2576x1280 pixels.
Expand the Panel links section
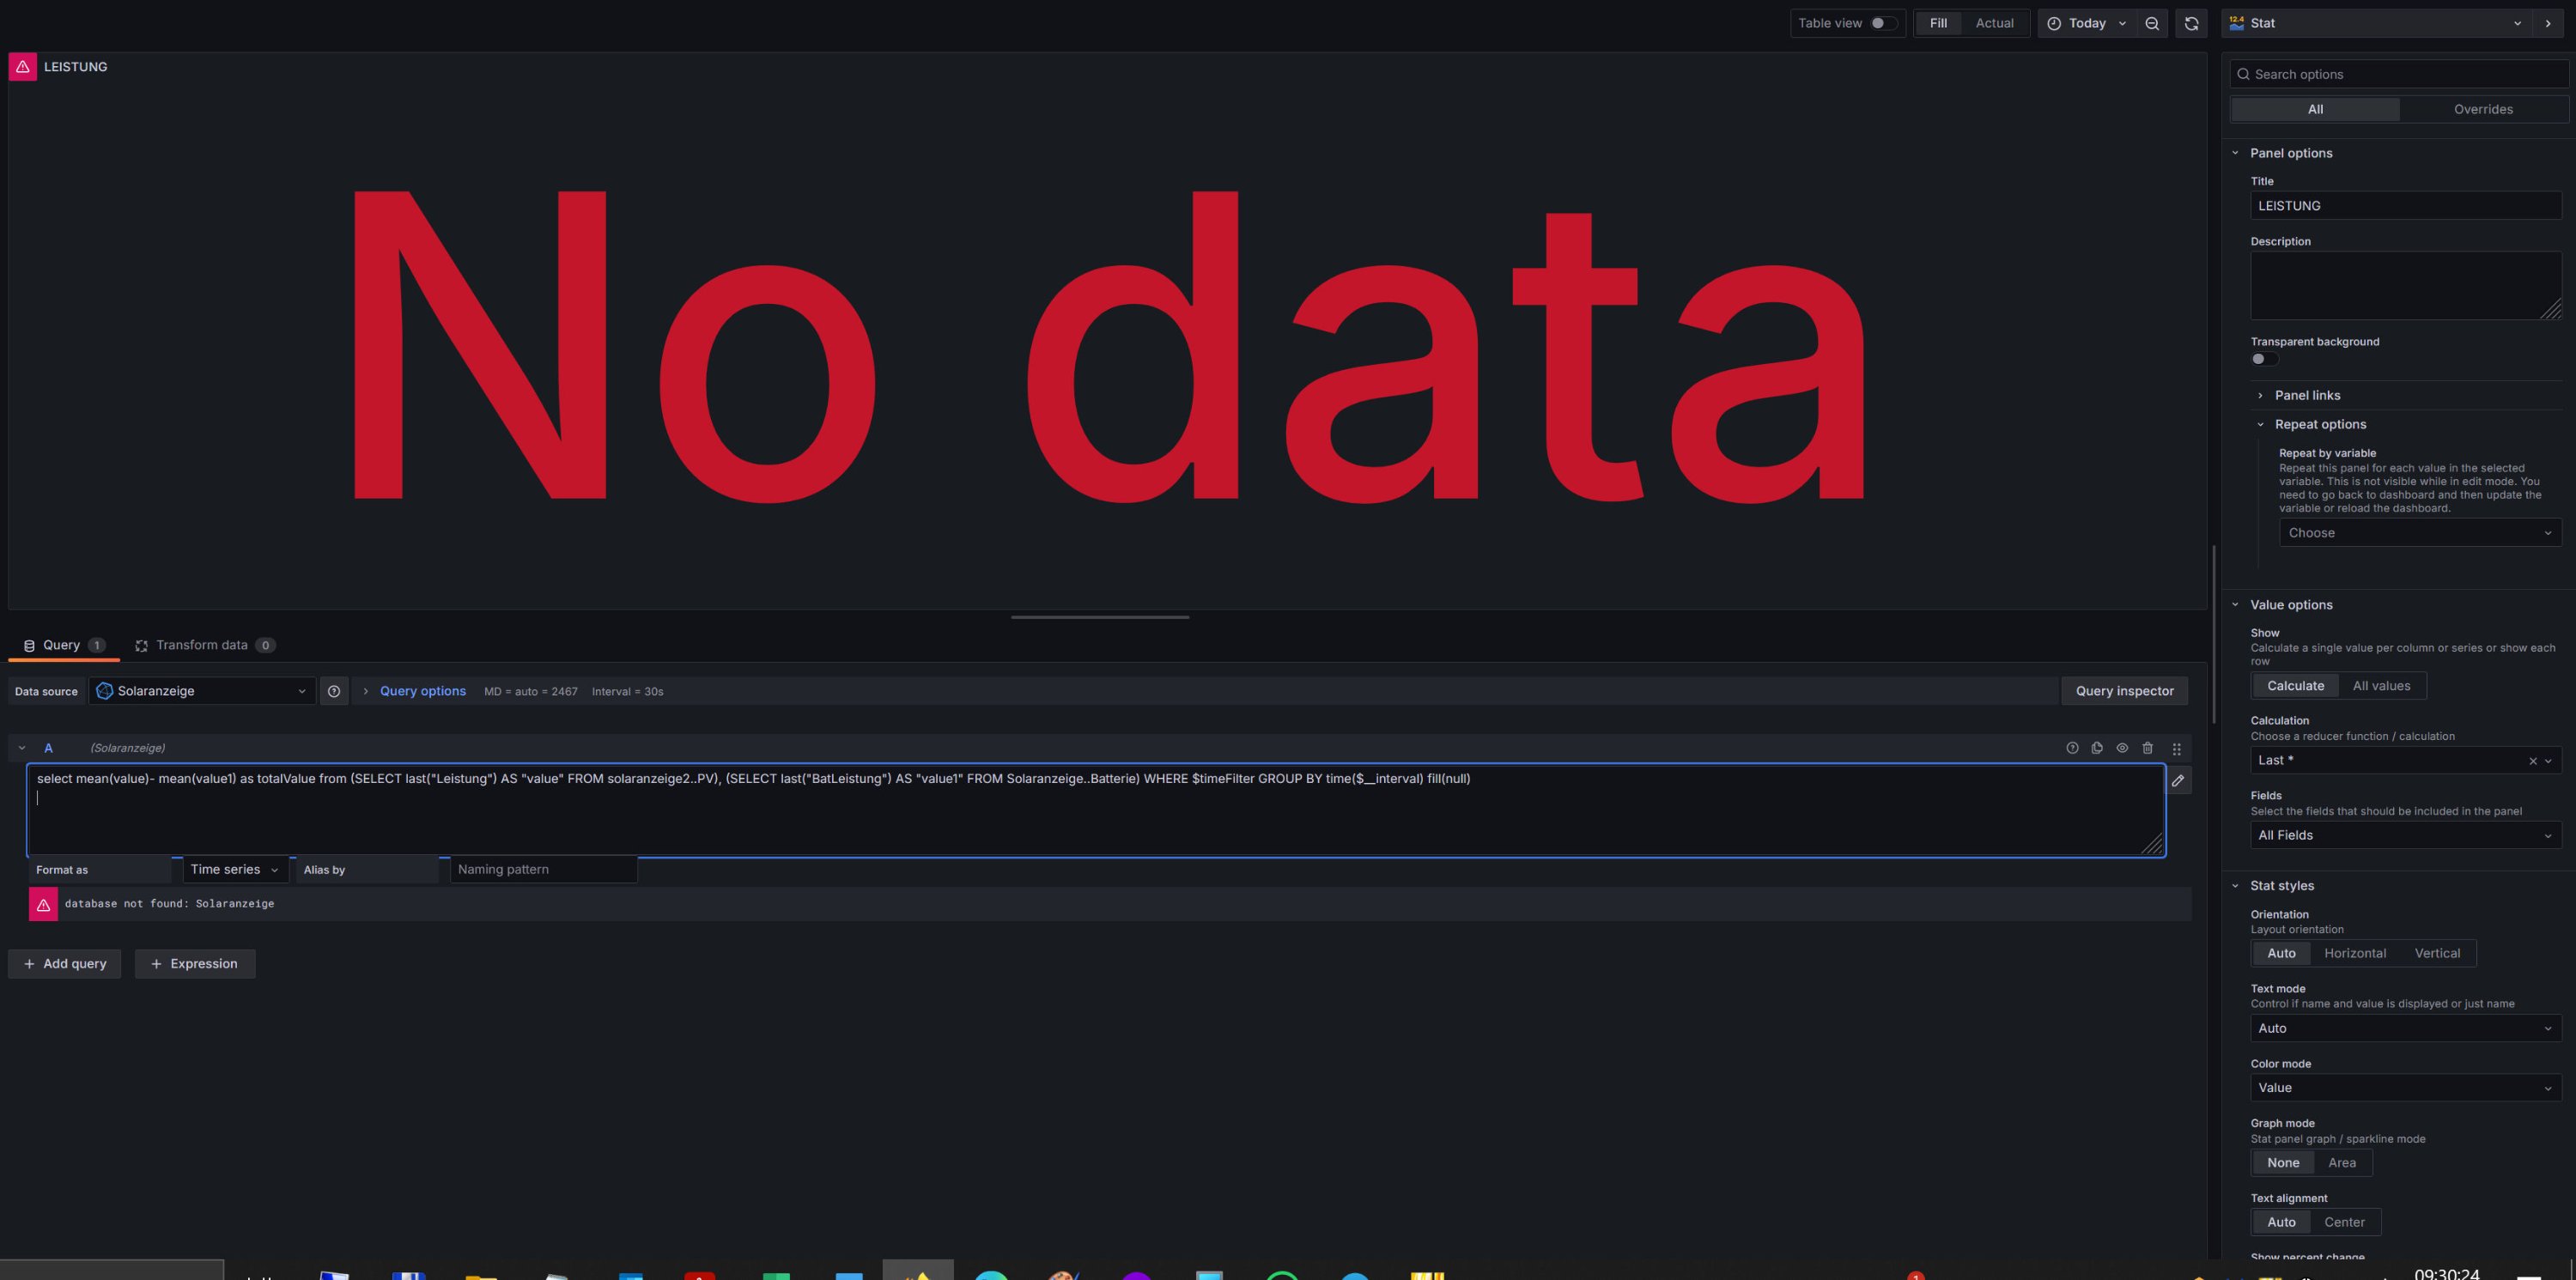(2306, 395)
